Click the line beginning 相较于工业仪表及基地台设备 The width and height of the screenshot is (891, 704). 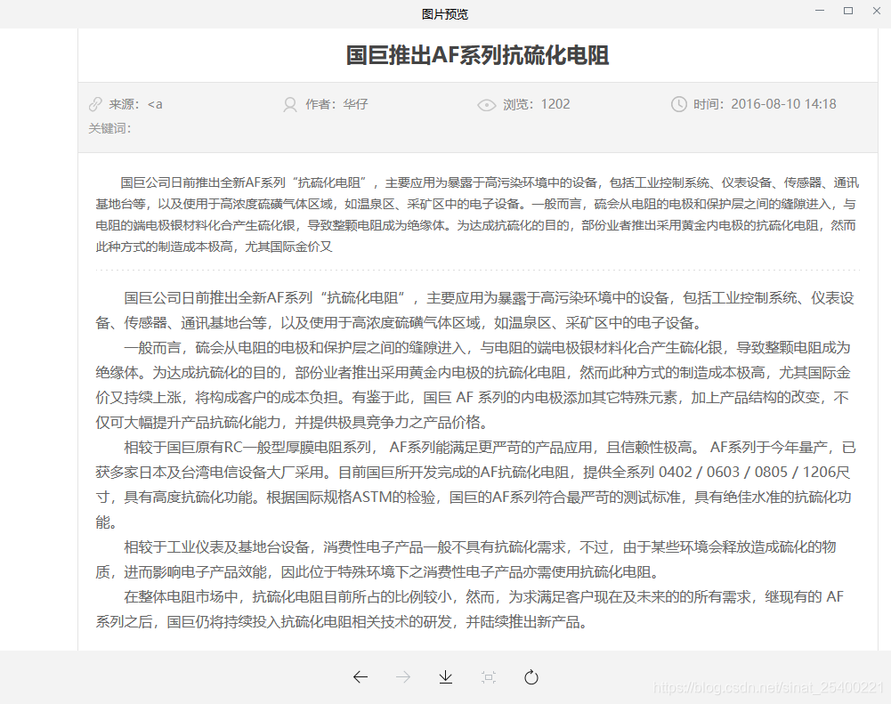[x=480, y=547]
